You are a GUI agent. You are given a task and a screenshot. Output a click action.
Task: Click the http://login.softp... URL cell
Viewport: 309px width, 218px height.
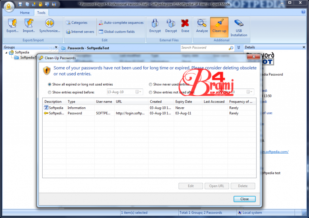pos(130,113)
